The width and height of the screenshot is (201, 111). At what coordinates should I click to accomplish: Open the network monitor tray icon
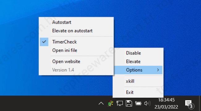point(119,103)
